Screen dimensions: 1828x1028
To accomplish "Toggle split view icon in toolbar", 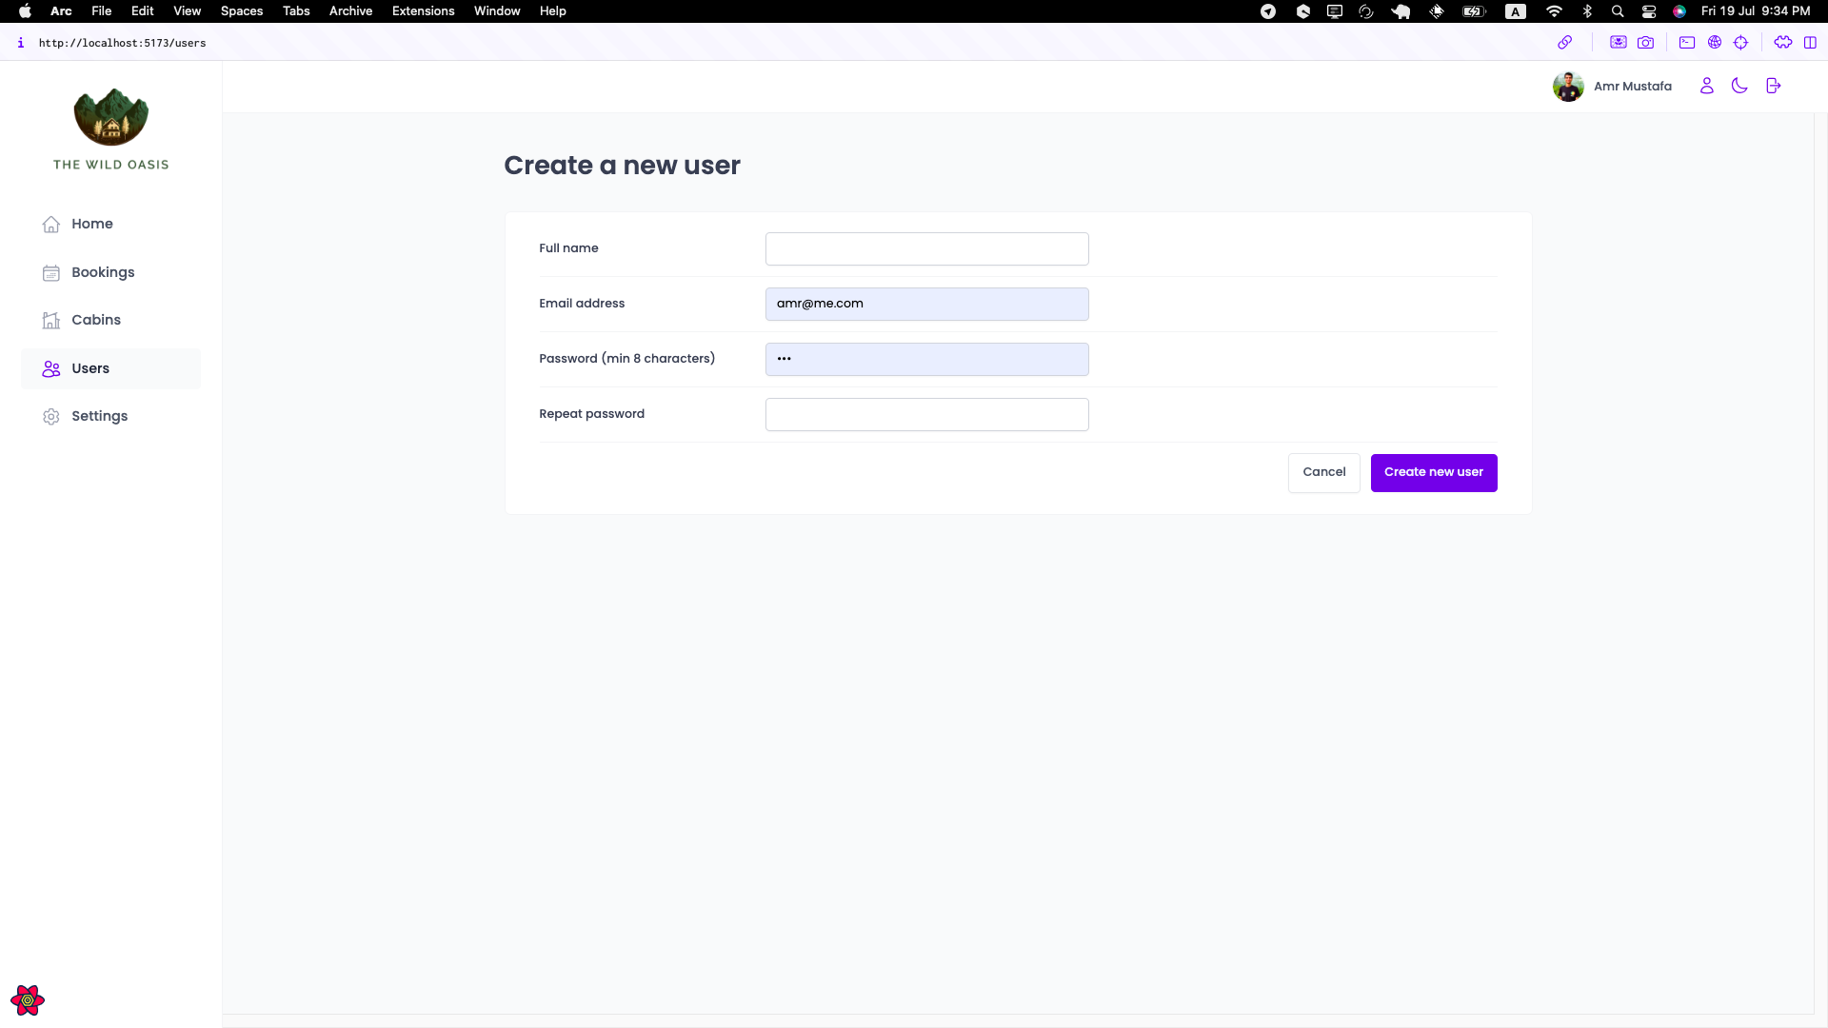I will tap(1810, 43).
